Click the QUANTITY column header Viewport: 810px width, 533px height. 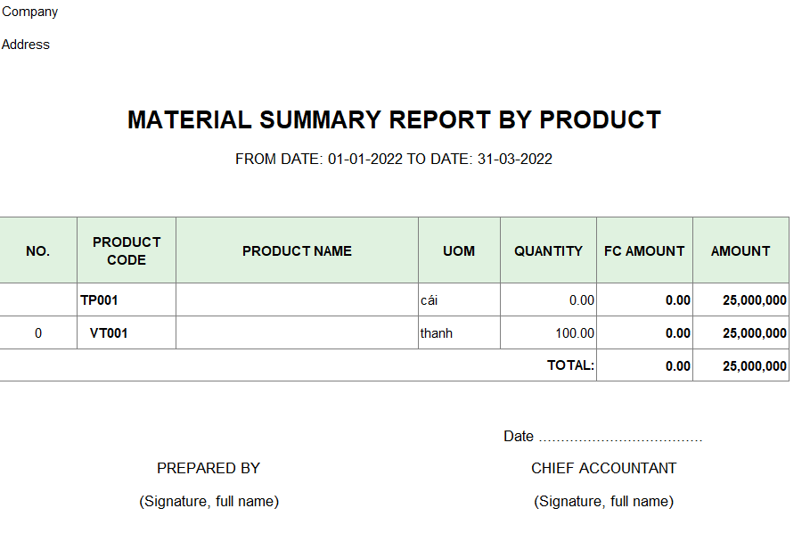click(548, 250)
